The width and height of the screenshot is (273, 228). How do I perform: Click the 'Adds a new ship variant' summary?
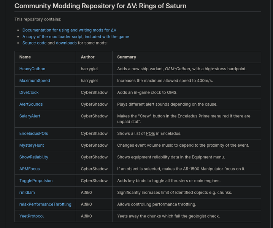pos(182,69)
